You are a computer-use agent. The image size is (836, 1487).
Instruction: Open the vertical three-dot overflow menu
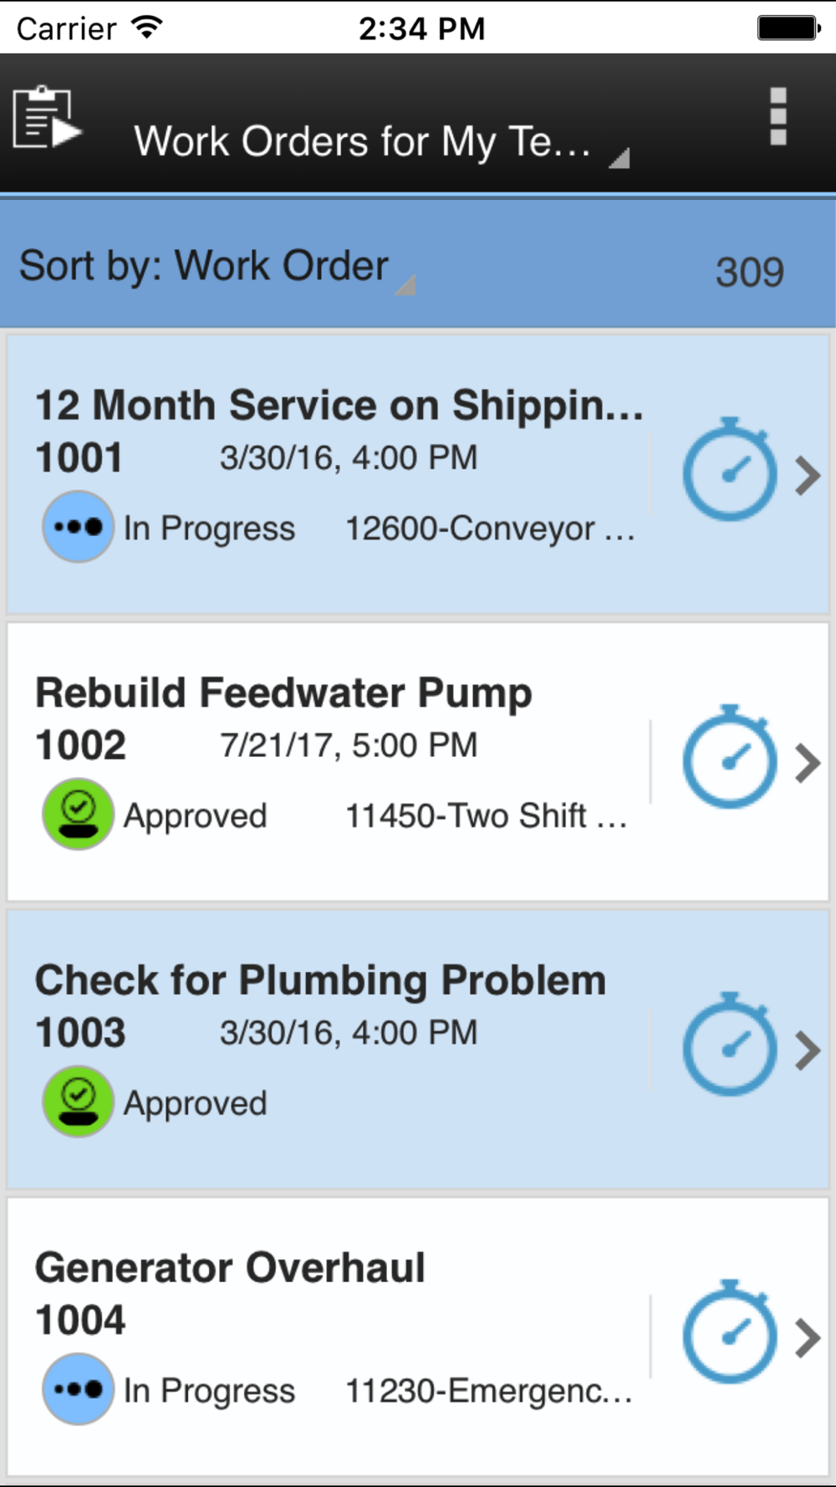[777, 116]
